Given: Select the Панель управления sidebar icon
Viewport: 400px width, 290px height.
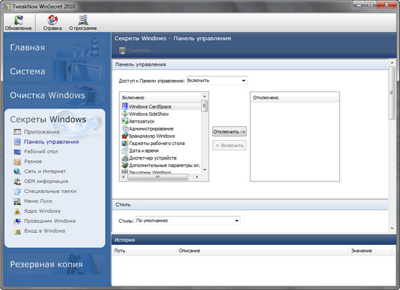Looking at the screenshot, I should pos(17,142).
